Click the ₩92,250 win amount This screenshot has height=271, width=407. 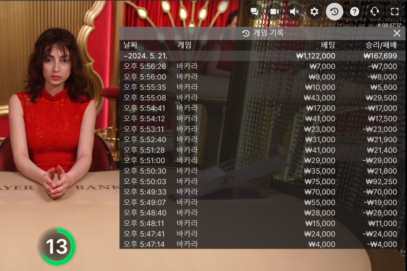pyautogui.click(x=381, y=181)
